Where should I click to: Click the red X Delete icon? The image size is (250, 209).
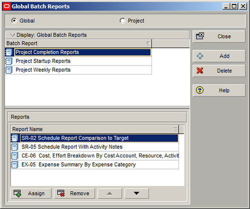[199, 70]
